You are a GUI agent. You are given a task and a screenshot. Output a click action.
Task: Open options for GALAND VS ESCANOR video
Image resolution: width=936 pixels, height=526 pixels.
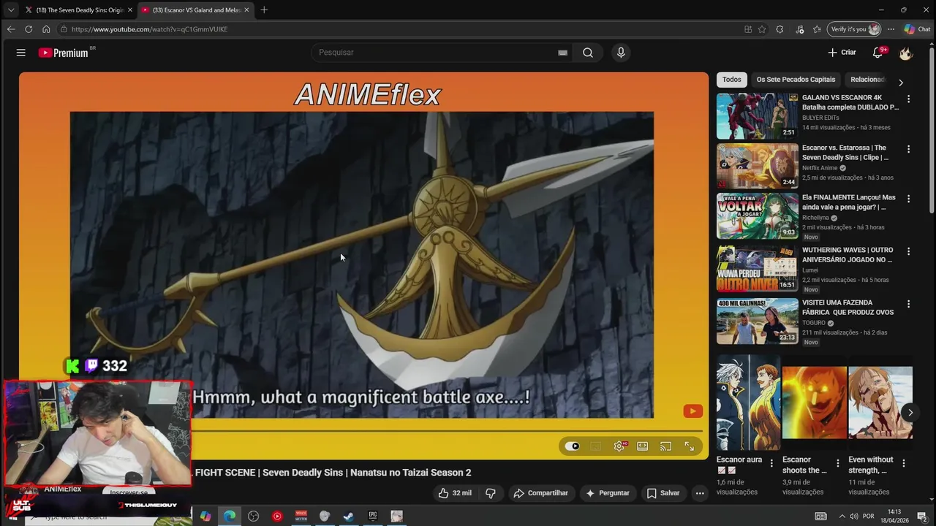[x=909, y=99]
